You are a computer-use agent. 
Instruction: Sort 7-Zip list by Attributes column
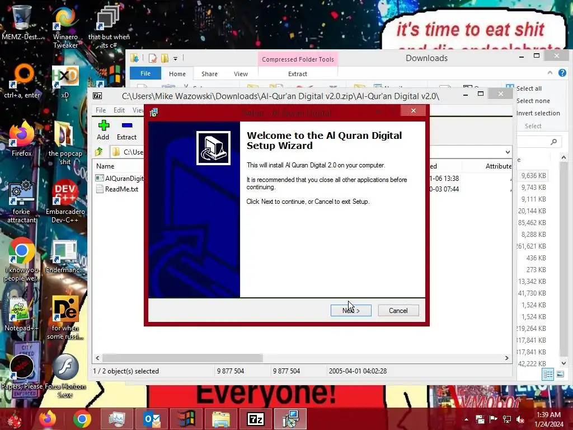click(498, 166)
